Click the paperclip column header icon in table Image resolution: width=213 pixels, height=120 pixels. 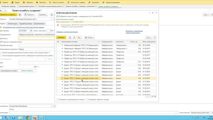[58, 42]
